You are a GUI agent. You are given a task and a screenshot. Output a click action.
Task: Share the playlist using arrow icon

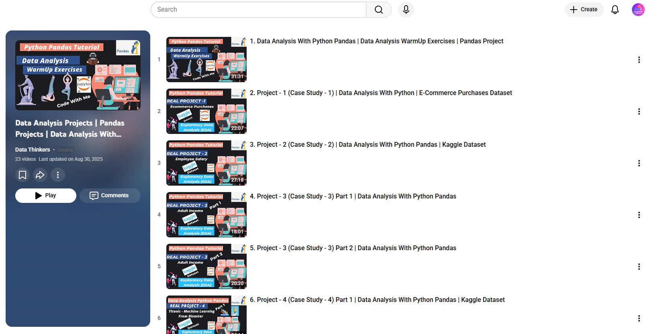[x=40, y=175]
